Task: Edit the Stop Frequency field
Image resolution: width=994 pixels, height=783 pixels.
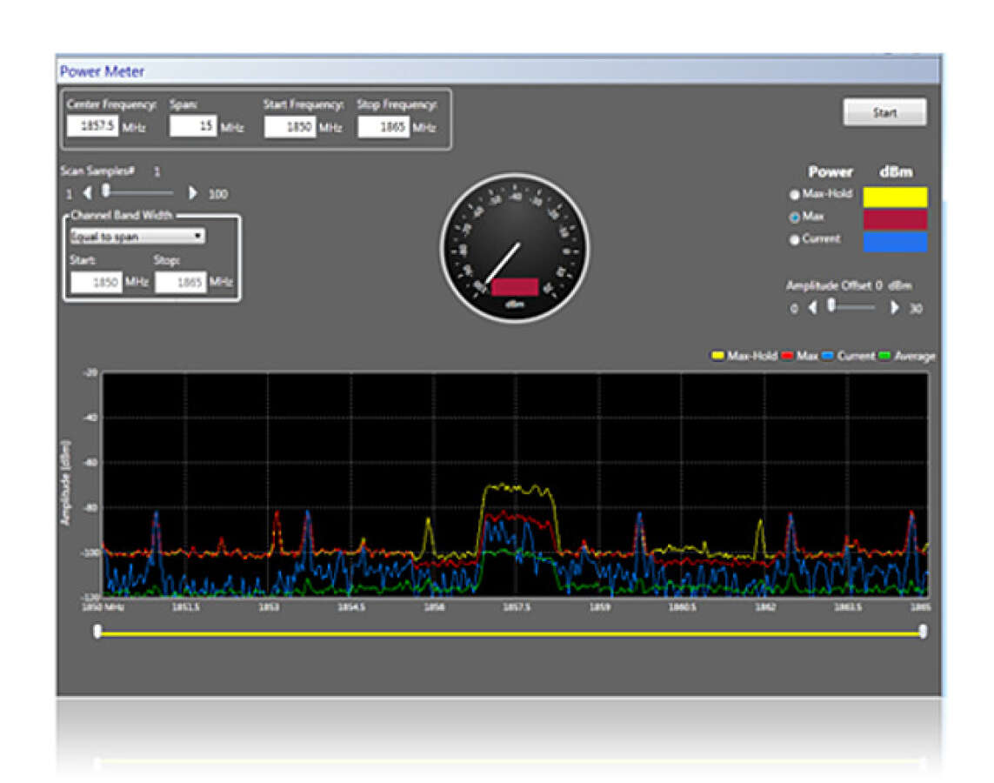Action: [x=383, y=126]
